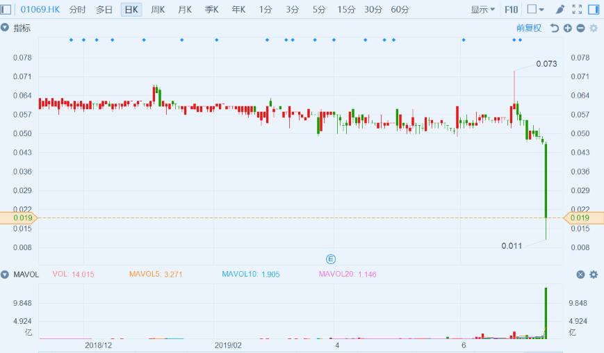Click the undo reset arrow icon
Screen dimensions: 604x353
click(x=555, y=28)
